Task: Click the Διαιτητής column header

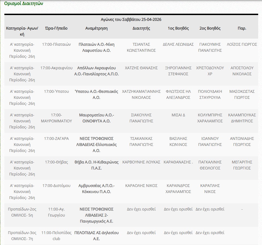Action: tap(141, 28)
